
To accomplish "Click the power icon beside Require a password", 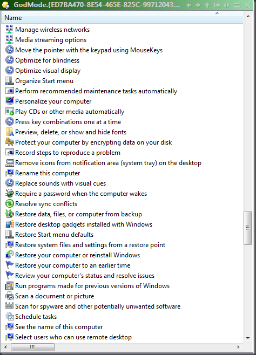I will pos(10,193).
